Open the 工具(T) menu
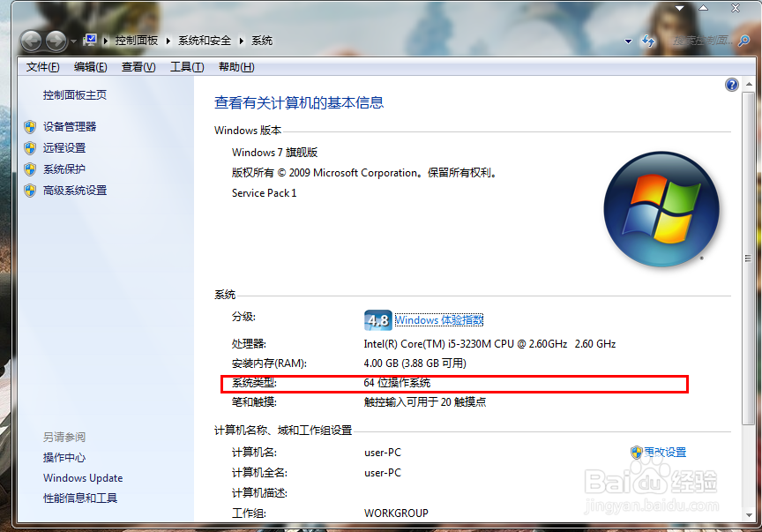The image size is (762, 532). click(x=187, y=67)
